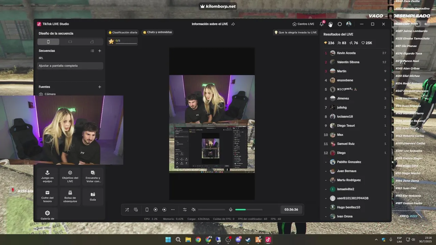Open the notifications bell
The image size is (436, 245).
[x=322, y=24]
